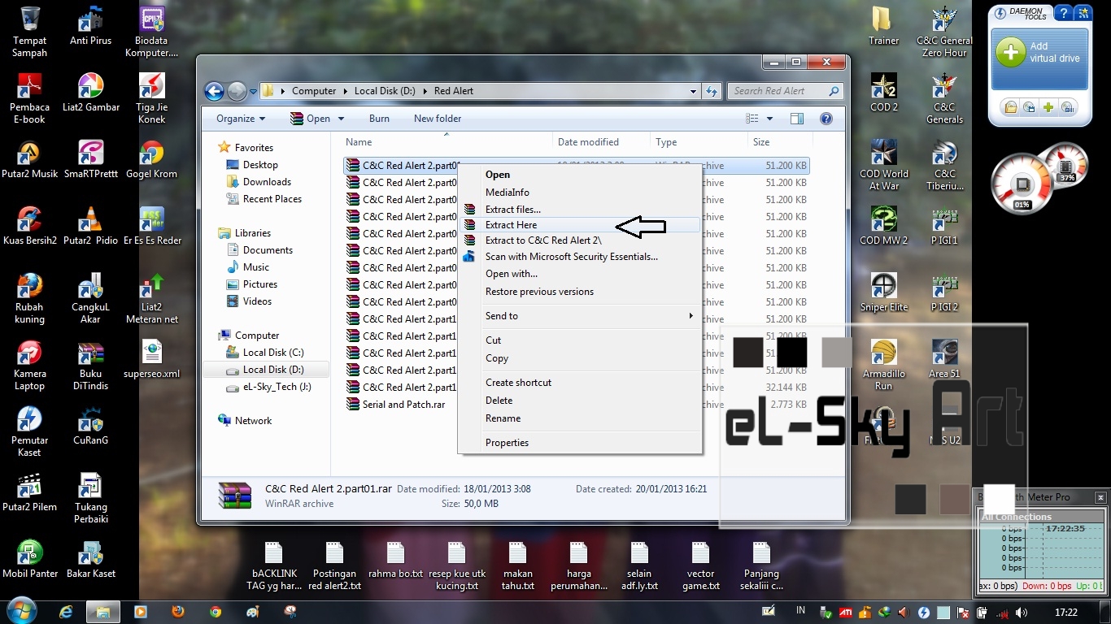Toggle the preview pane button

797,119
